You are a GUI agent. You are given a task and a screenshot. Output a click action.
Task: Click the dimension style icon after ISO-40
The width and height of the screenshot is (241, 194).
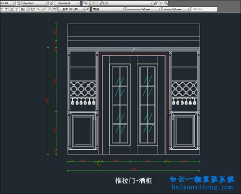(87, 9)
